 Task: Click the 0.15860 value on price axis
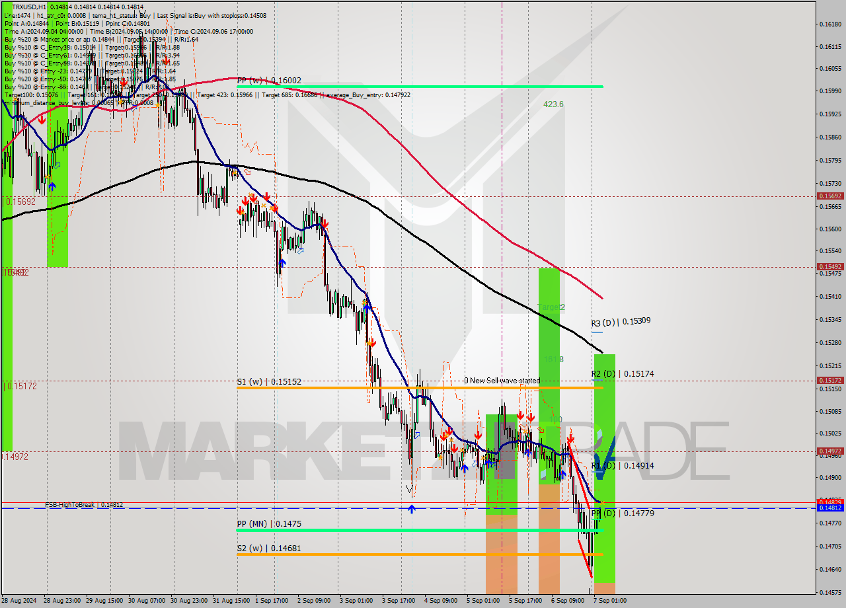point(829,137)
